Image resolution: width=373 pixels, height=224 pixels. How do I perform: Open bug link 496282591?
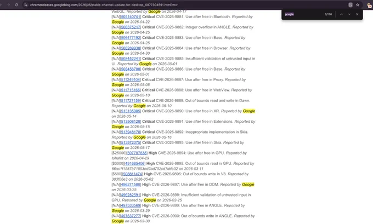(131, 195)
